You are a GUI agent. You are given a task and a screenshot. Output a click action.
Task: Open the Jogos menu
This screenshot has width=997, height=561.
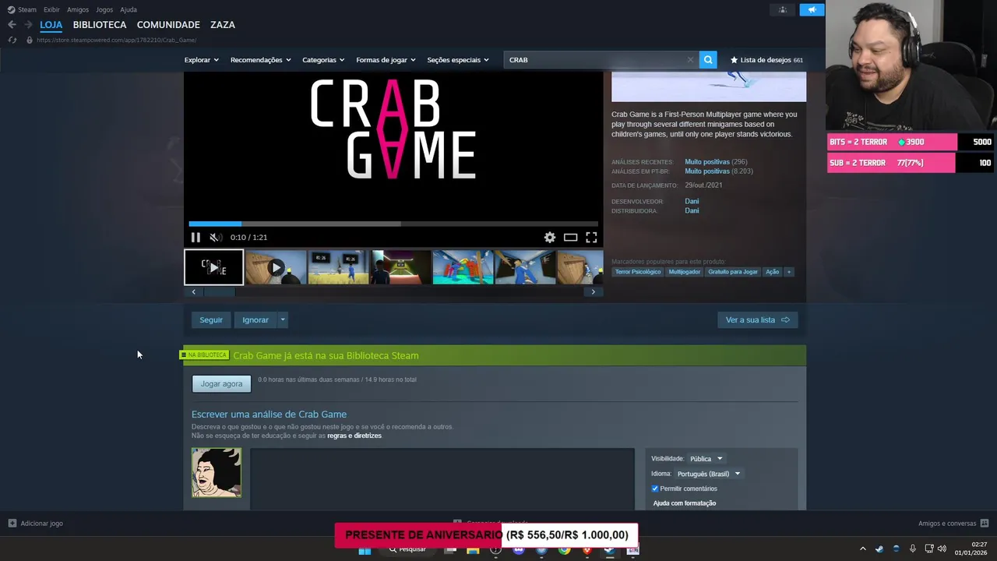tap(104, 9)
